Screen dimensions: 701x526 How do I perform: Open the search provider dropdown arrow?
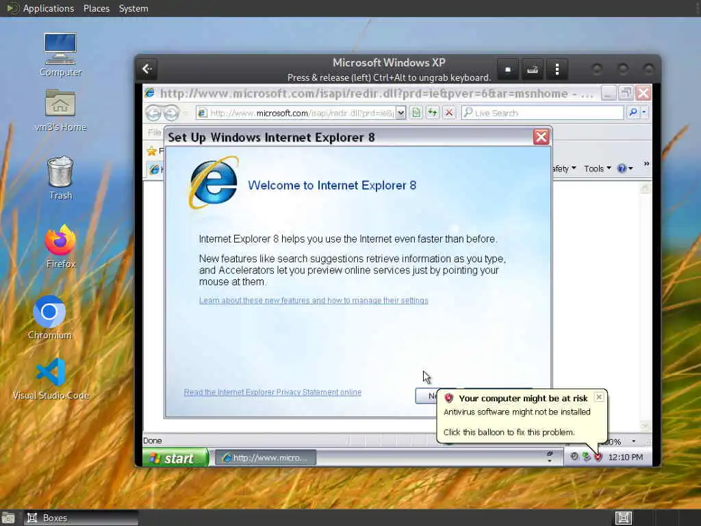[644, 112]
